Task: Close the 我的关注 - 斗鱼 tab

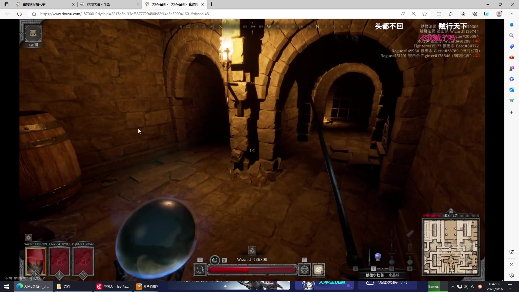Action: coord(138,4)
